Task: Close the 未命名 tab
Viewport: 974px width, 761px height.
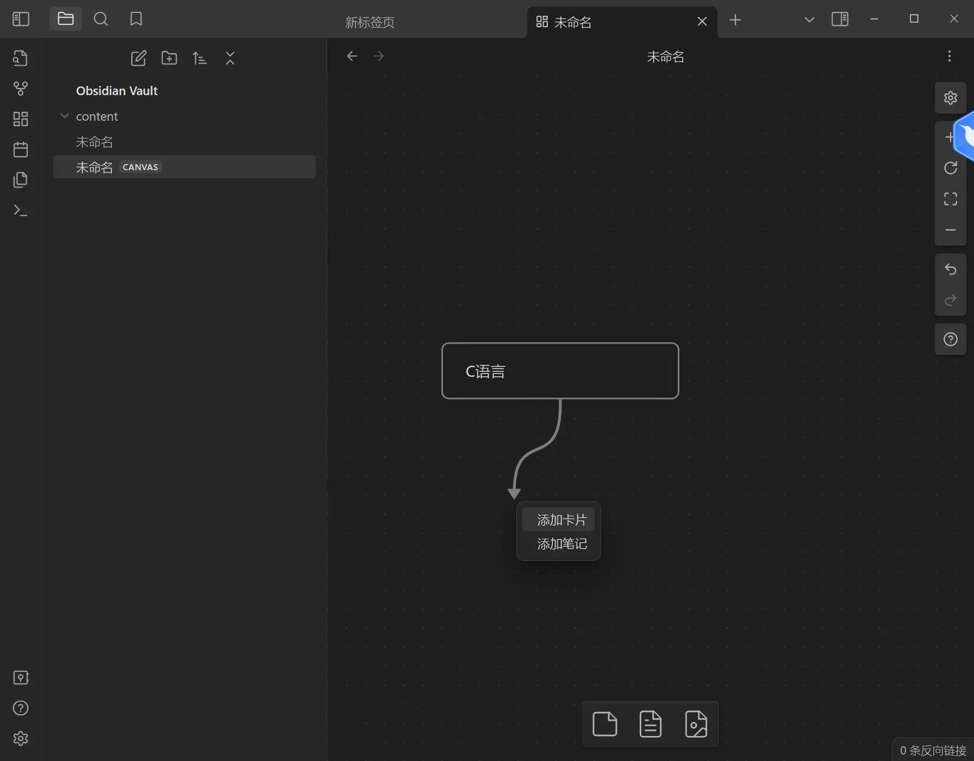Action: (702, 21)
